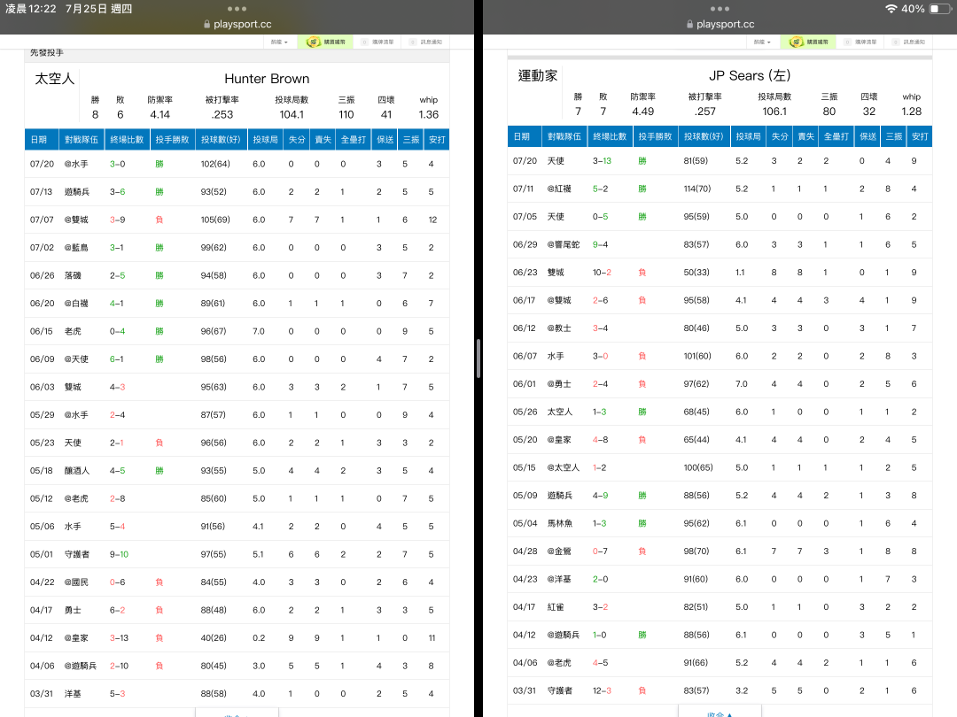The image size is (957, 717).
Task: Open the 帳號 dropdown in right window
Action: click(x=762, y=42)
